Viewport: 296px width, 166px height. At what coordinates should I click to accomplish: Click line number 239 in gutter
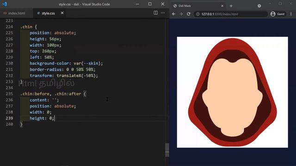click(9, 118)
